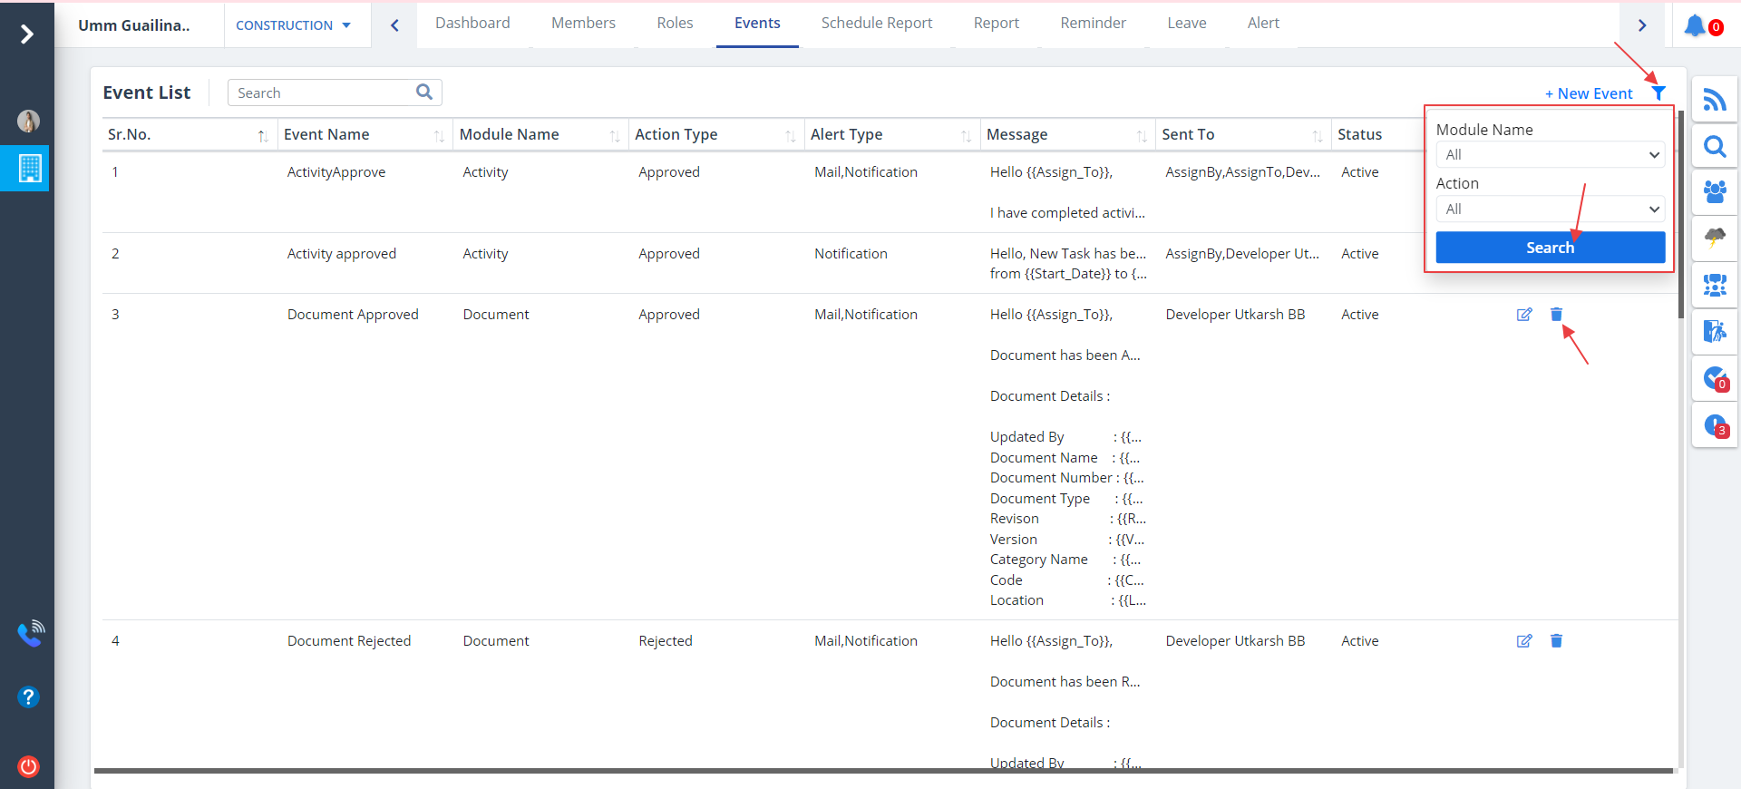This screenshot has width=1741, height=789.
Task: Click the New Event link
Action: (x=1588, y=93)
